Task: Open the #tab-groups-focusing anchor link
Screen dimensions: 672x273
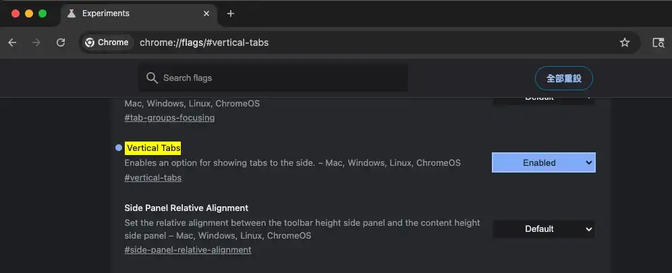Action: [169, 118]
